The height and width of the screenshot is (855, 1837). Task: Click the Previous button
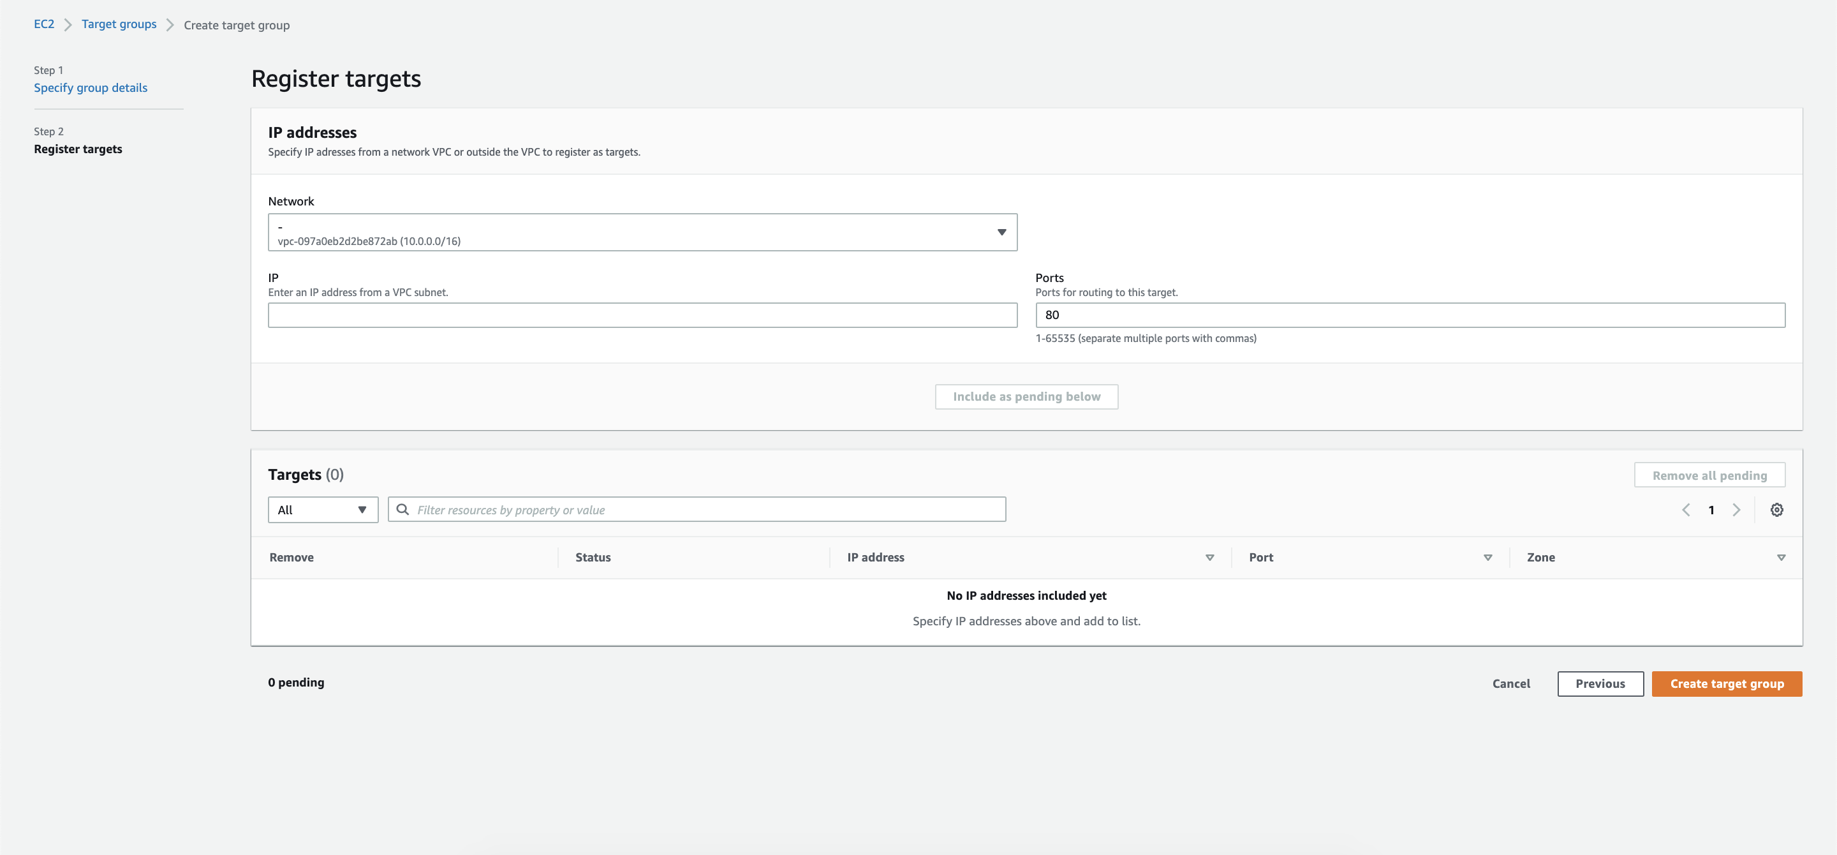click(1600, 684)
